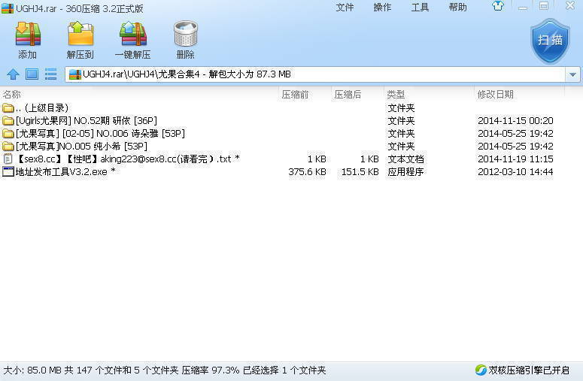Image resolution: width=583 pixels, height=381 pixels.
Task: Click the 375.6 KB size cell
Action: tap(307, 171)
